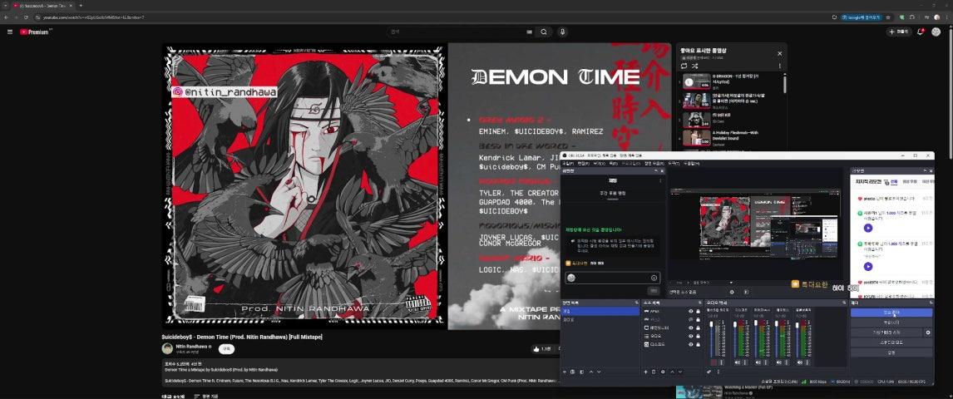Image resolution: width=953 pixels, height=399 pixels.
Task: Click the blue stop-streaming button in OBS Controls
Action: tap(891, 313)
